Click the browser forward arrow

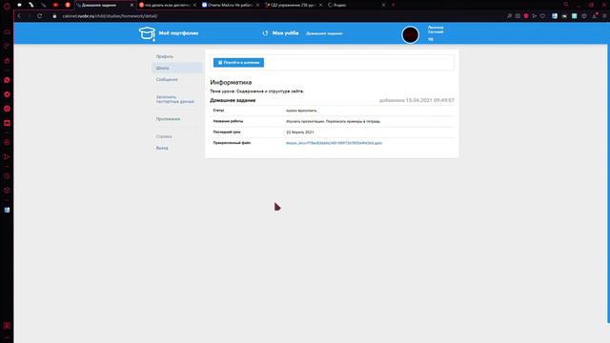coord(29,16)
